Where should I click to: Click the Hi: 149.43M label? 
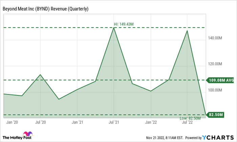(124, 24)
